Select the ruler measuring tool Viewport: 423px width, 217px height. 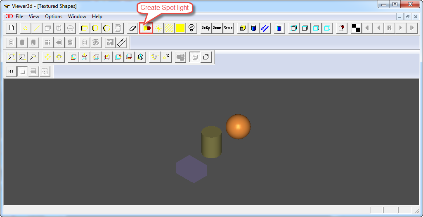(121, 42)
